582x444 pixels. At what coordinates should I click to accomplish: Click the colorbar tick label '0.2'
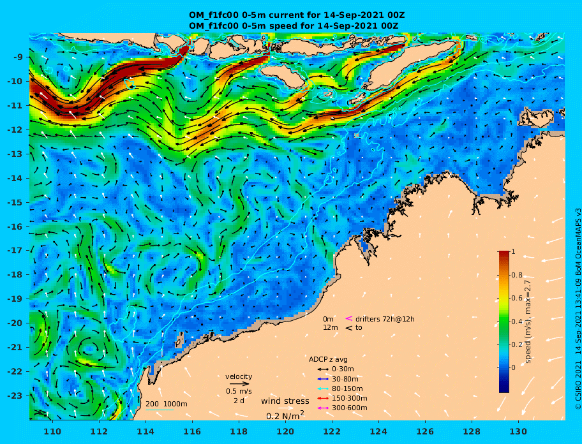(518, 344)
